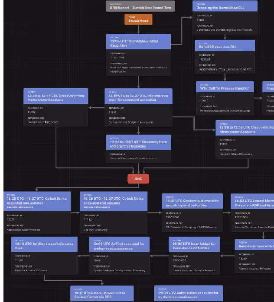274x302 pixels.
Task: Click the red AND operator node
Action: pyautogui.click(x=138, y=179)
